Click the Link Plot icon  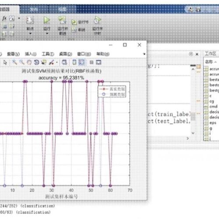[x=64, y=62]
